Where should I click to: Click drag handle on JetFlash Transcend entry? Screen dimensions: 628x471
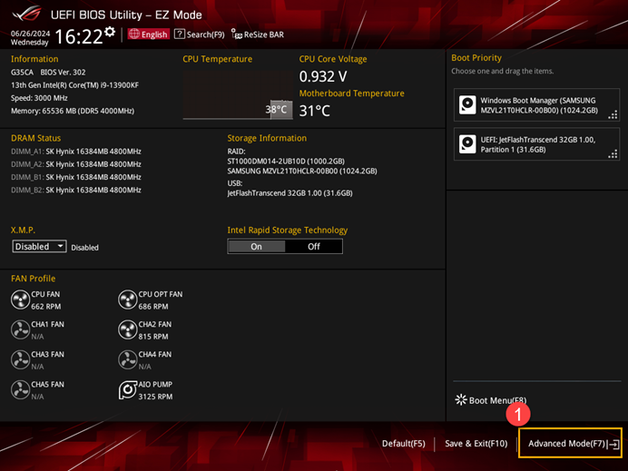(613, 154)
